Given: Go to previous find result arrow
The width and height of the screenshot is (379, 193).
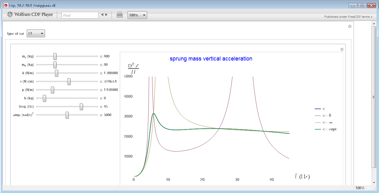Looking at the screenshot, I should pos(102,15).
